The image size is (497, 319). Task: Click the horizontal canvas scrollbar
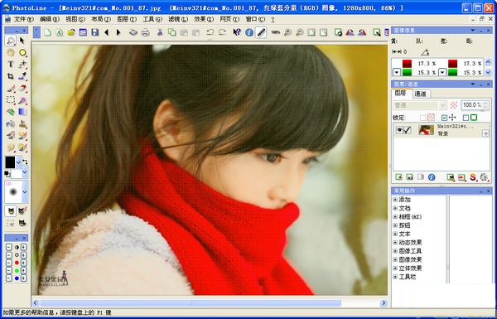pos(191,302)
